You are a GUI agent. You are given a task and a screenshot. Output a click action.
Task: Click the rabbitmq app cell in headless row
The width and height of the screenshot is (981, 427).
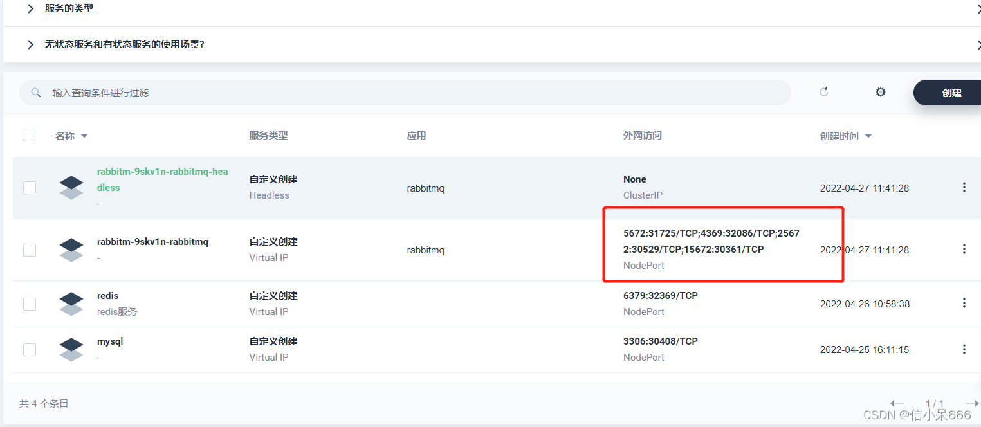[425, 188]
